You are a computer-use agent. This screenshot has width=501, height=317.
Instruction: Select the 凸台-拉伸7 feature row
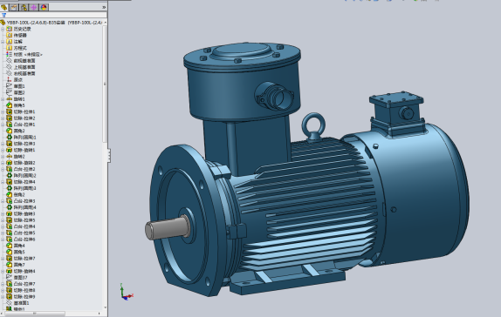pyautogui.click(x=21, y=284)
